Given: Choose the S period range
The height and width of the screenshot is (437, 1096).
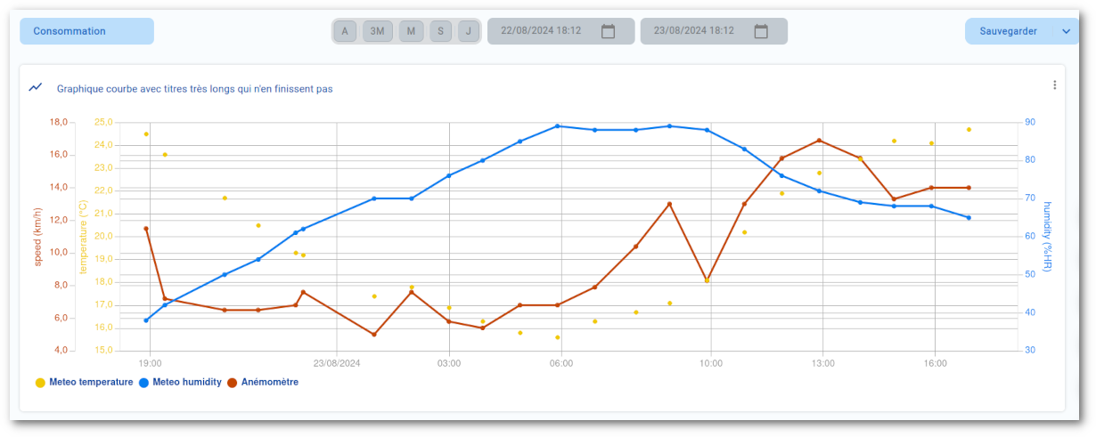Looking at the screenshot, I should (440, 31).
